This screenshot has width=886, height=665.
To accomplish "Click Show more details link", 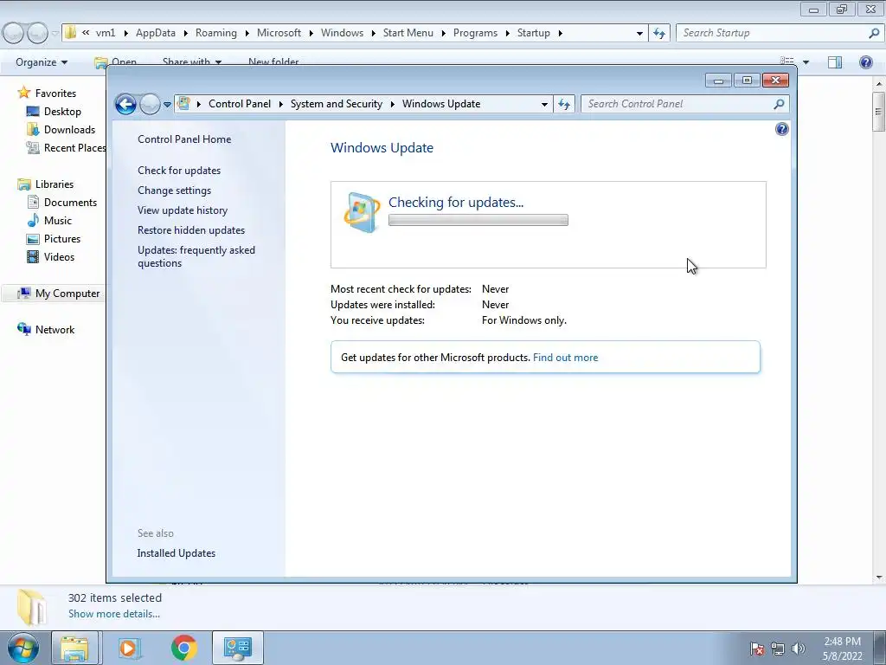I will tap(114, 614).
